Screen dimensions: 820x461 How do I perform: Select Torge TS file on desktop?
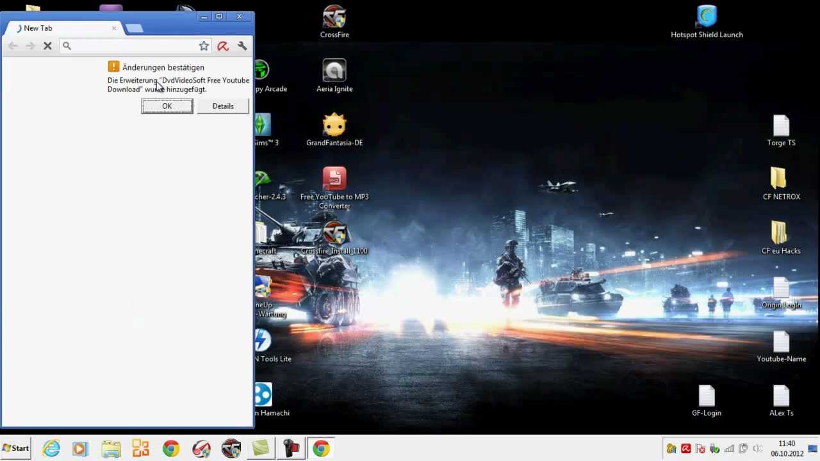coord(781,130)
